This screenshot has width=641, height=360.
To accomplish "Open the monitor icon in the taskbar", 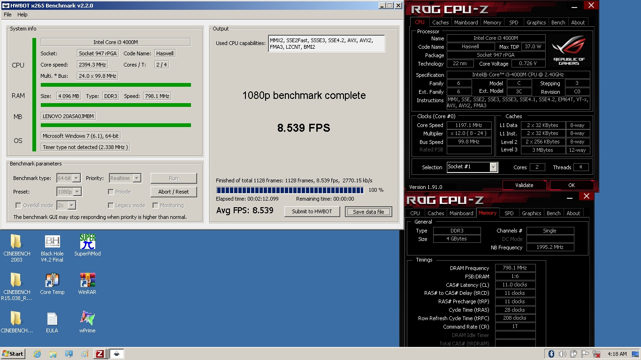I will pos(69,354).
